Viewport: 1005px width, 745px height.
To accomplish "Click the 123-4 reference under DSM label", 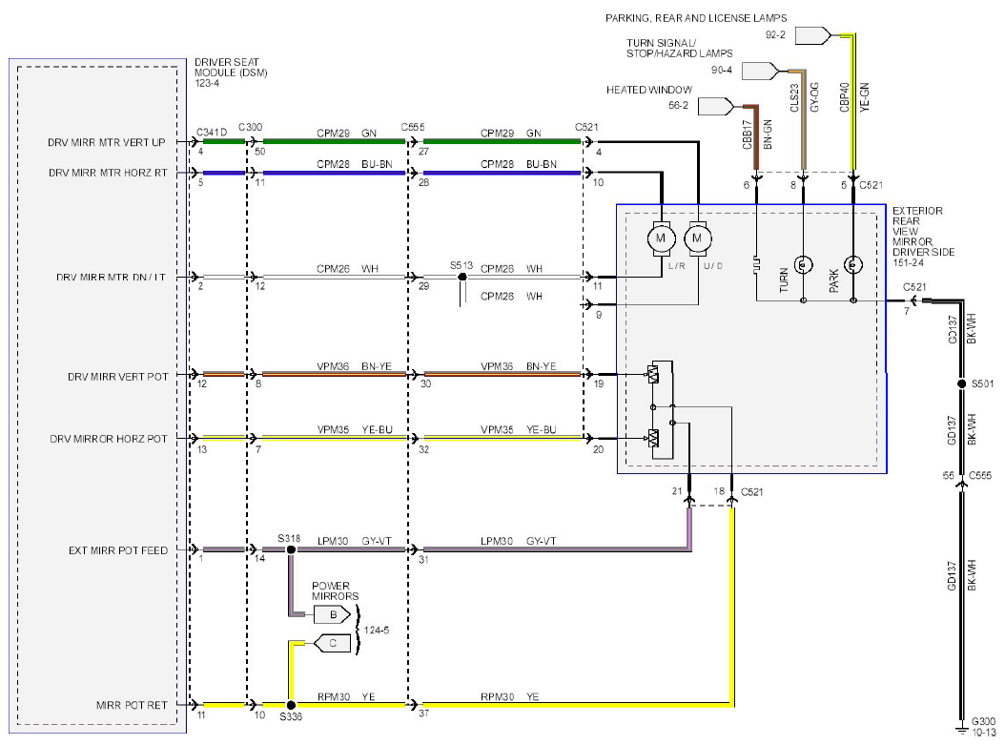I will [x=207, y=83].
